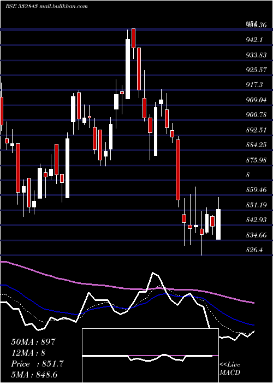
Task: Open the MACD inset chart box
Action: click(x=150, y=356)
